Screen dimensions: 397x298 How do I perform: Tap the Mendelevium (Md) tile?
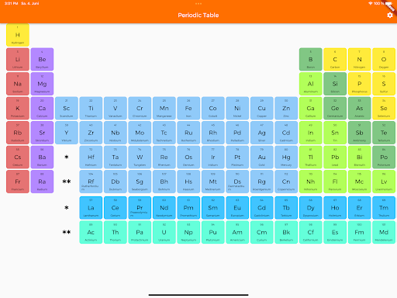point(384,232)
